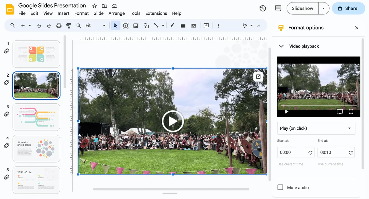Viewport: 369px width, 199px height.
Task: Click the Move to folder icon
Action: coord(105,6)
